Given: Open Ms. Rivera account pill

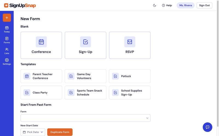Looking at the screenshot, I should (x=186, y=5).
